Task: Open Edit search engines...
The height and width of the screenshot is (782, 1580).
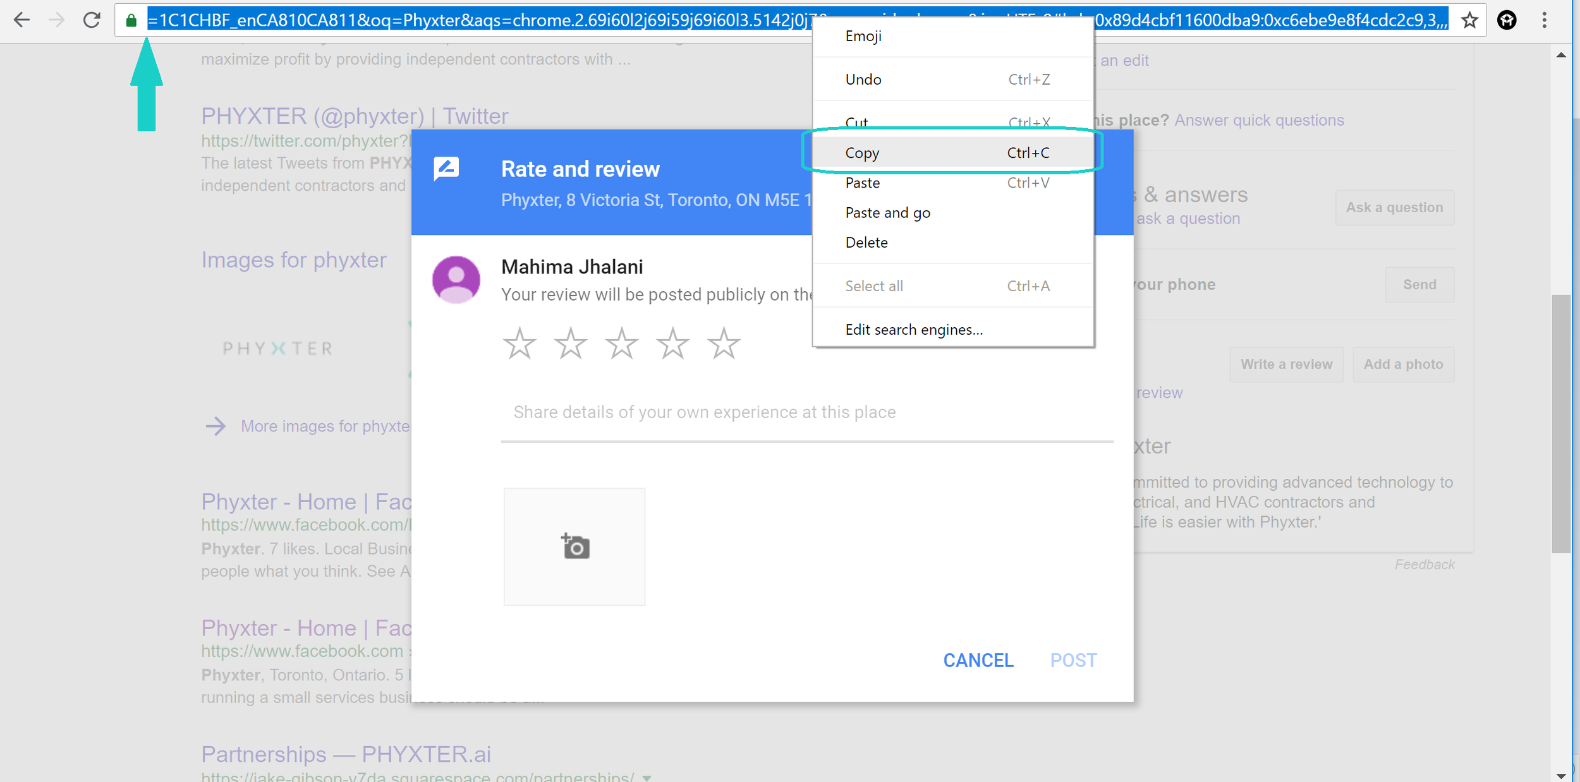Action: click(x=953, y=330)
